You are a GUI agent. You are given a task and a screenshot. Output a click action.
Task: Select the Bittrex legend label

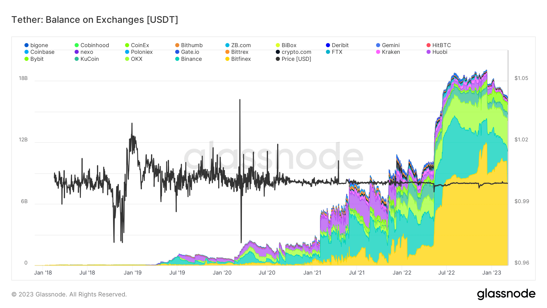[x=240, y=52]
